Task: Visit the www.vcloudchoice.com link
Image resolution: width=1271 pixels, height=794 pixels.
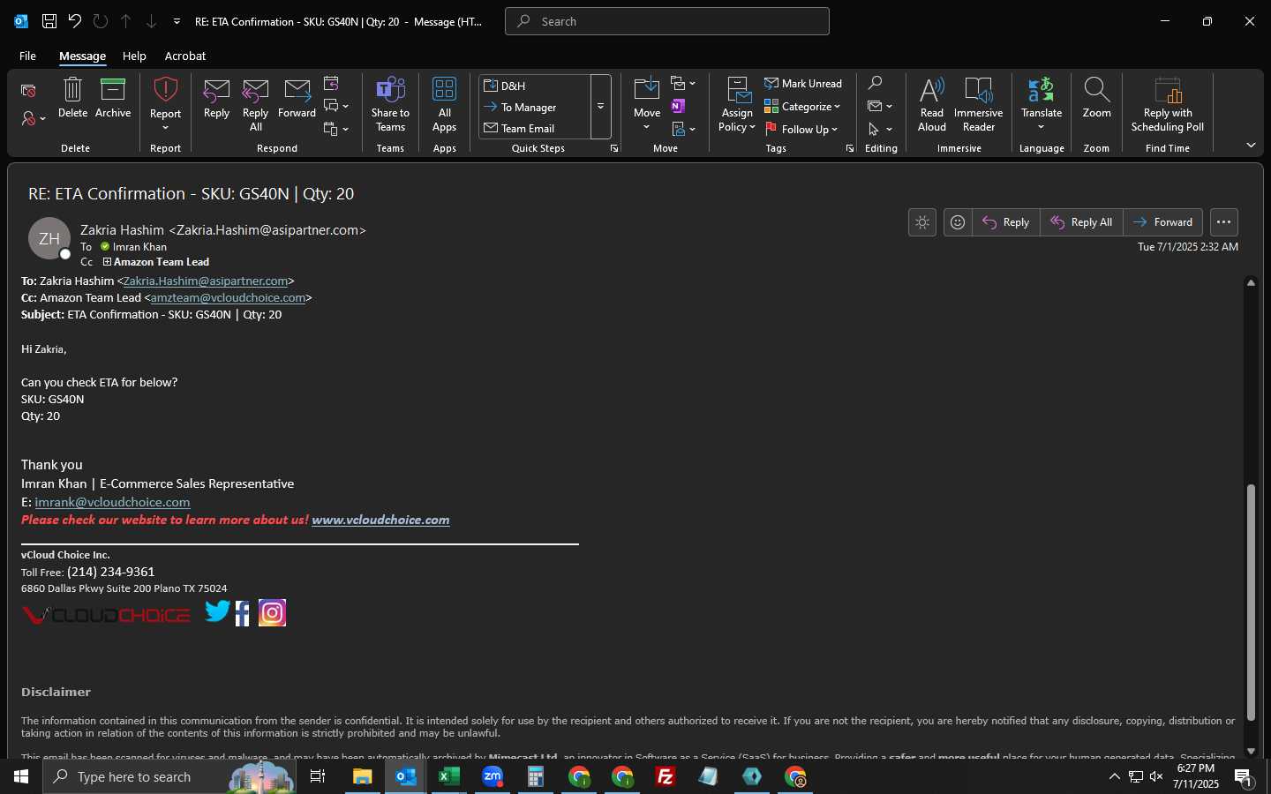Action: click(x=380, y=520)
